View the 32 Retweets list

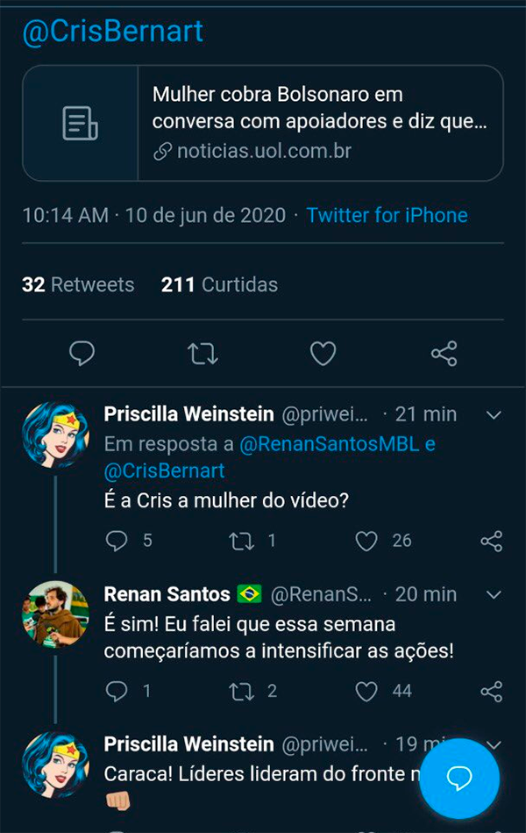(x=78, y=284)
